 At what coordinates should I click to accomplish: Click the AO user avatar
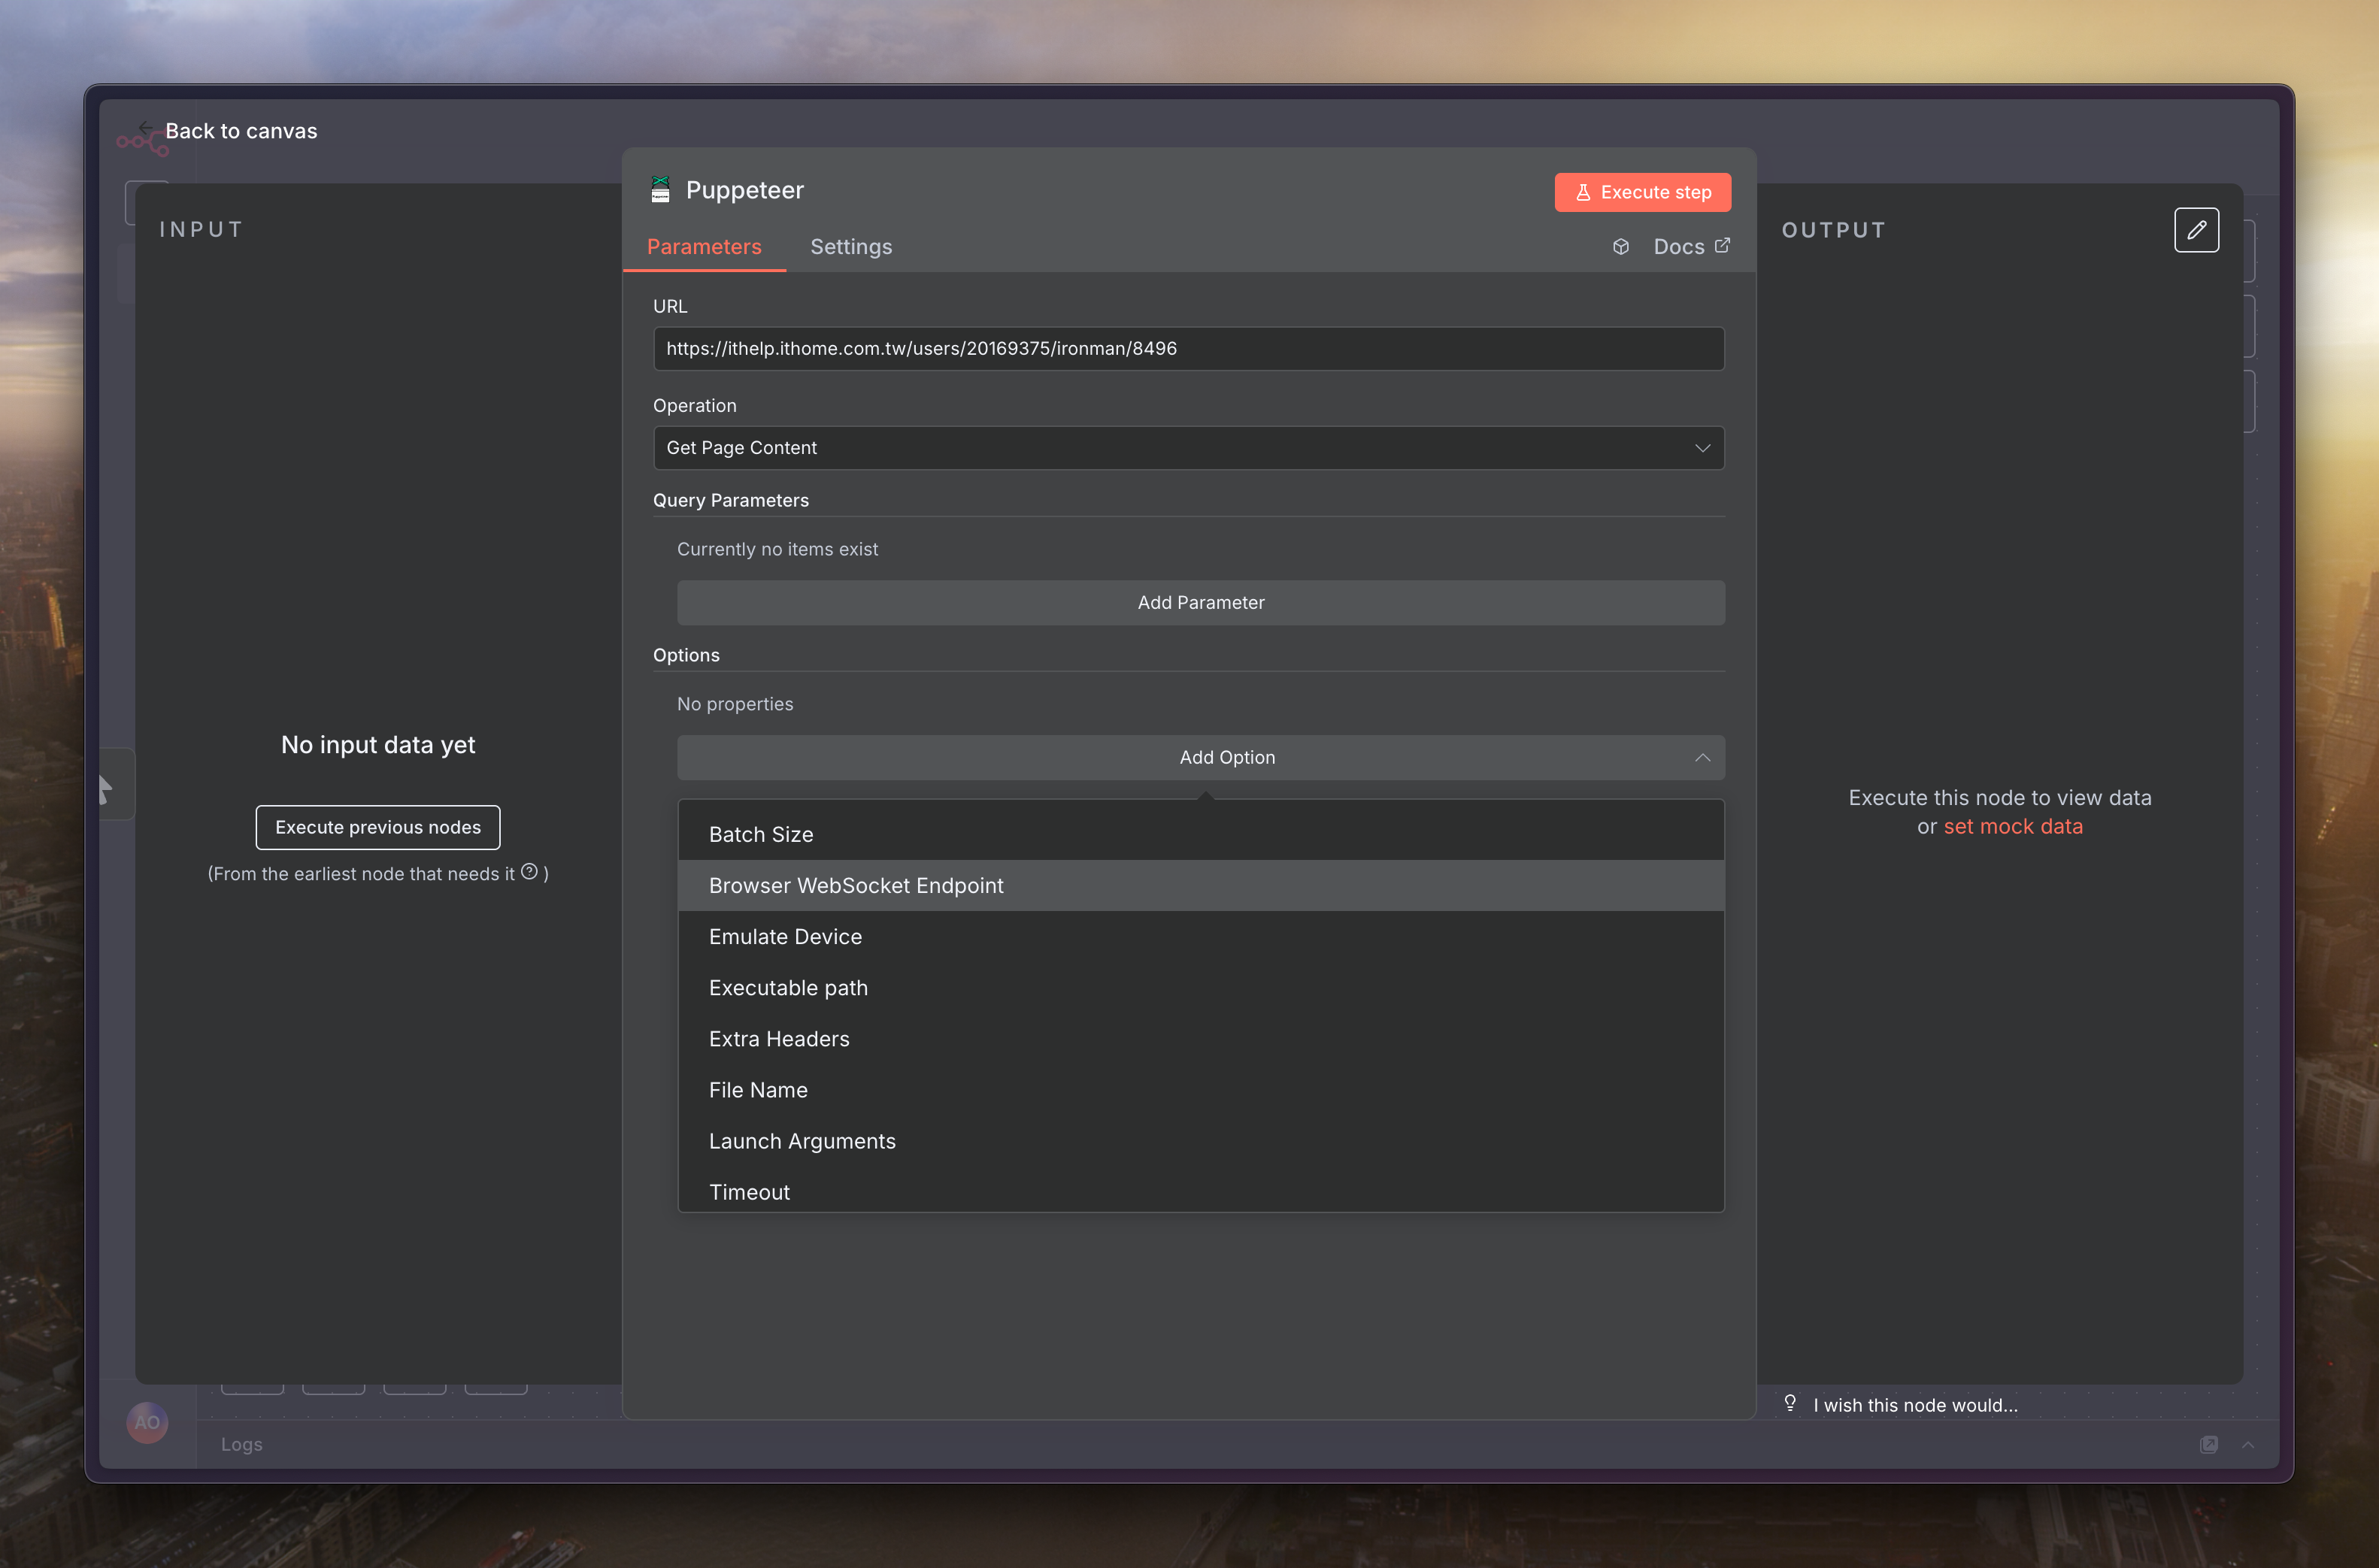(147, 1422)
